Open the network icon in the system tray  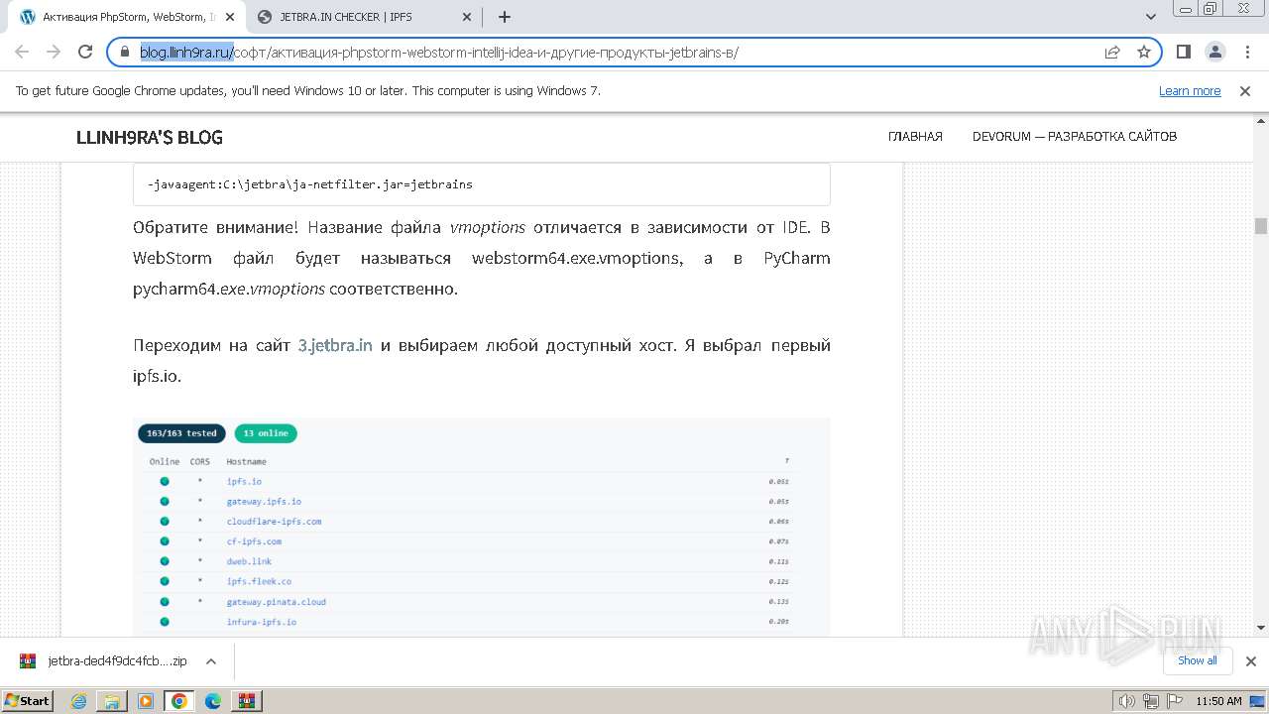1151,701
